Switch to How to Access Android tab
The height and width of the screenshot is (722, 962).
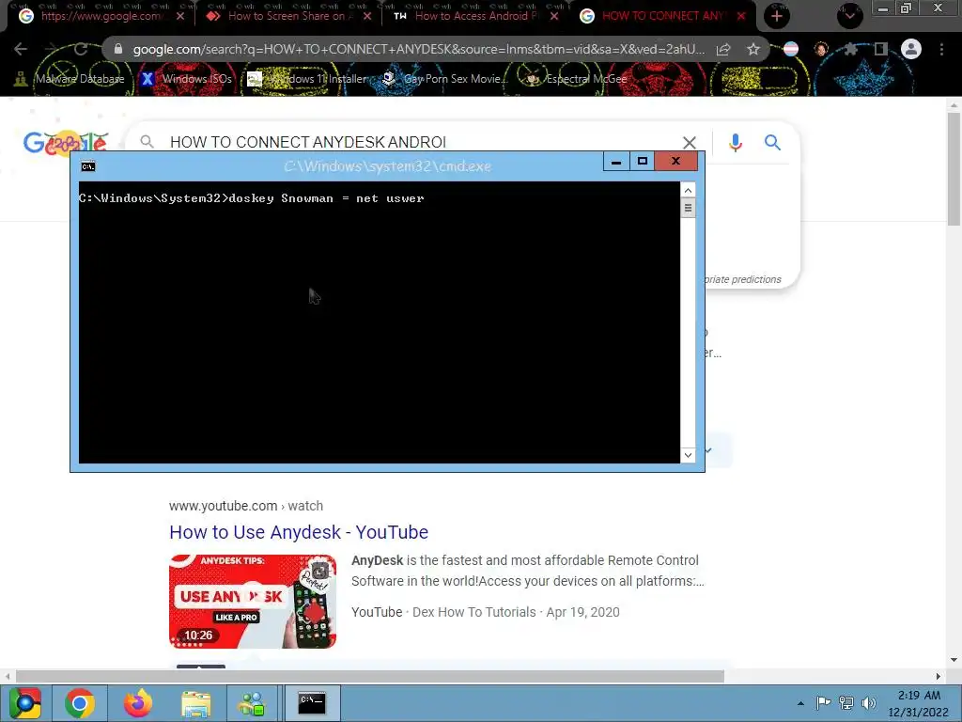(x=466, y=16)
